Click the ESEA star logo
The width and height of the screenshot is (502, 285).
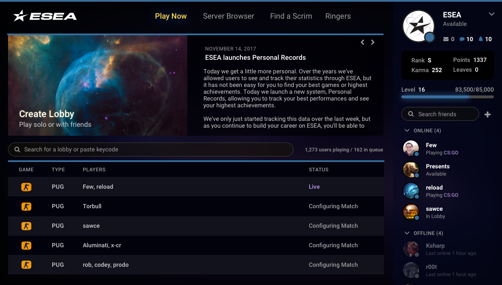19,15
